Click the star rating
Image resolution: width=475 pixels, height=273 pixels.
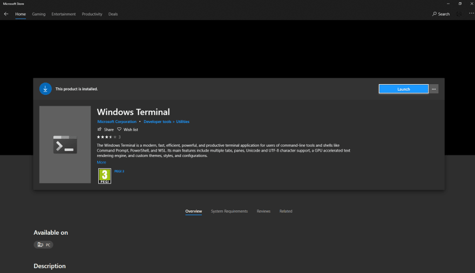(x=107, y=137)
